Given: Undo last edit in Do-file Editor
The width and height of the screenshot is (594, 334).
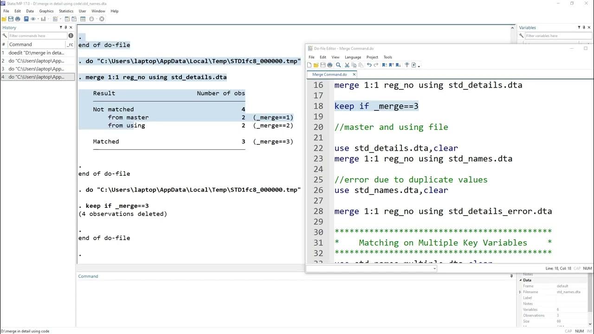Looking at the screenshot, I should [369, 65].
